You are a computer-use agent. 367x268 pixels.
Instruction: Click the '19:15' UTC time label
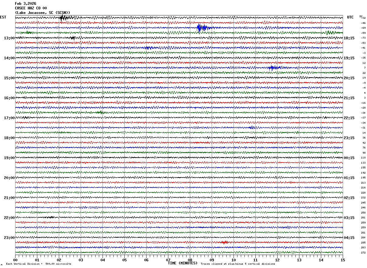(x=349, y=58)
